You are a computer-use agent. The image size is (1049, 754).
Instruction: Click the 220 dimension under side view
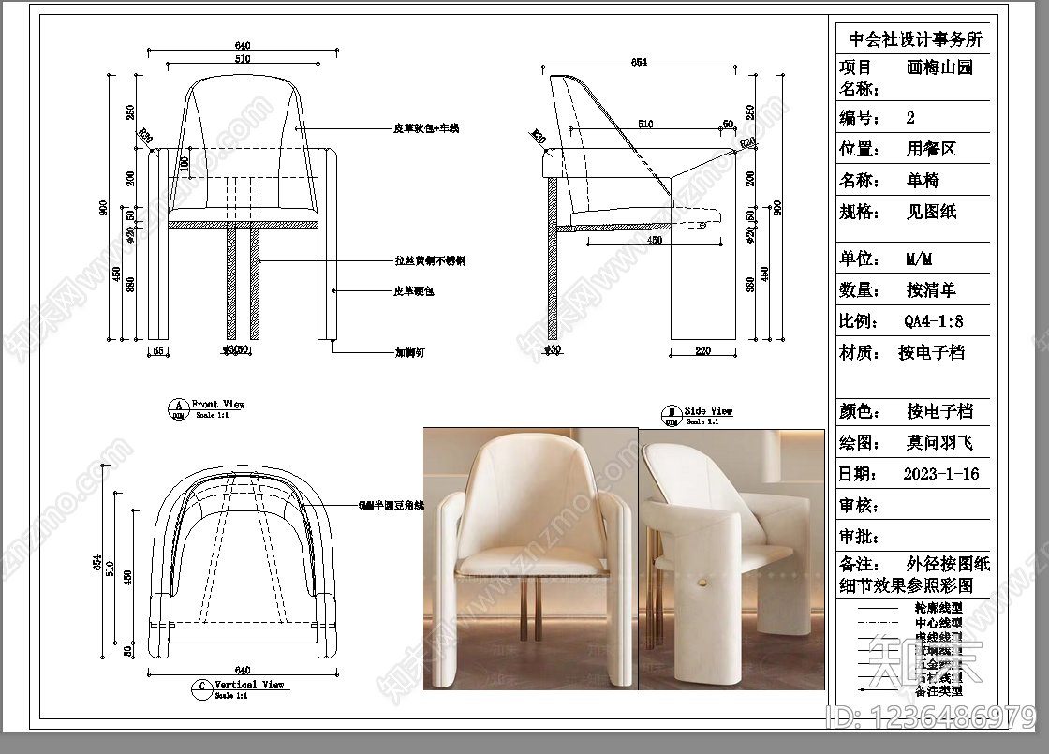coord(702,350)
